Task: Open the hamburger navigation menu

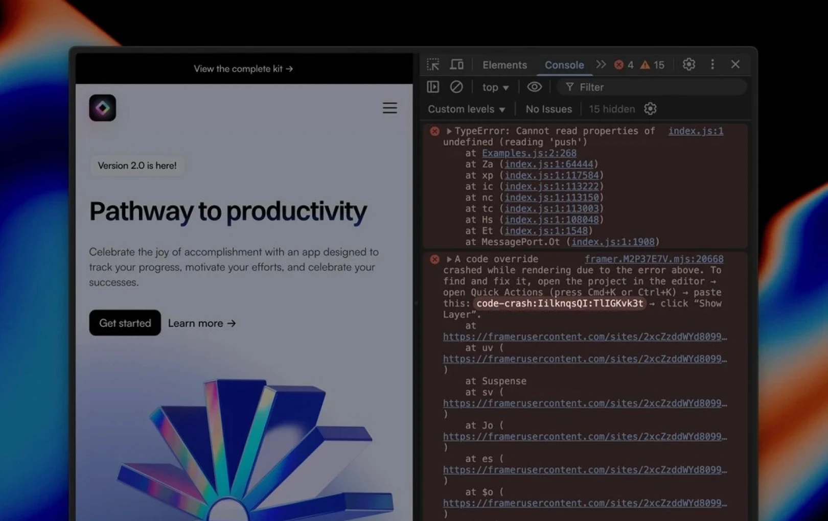Action: click(x=390, y=108)
